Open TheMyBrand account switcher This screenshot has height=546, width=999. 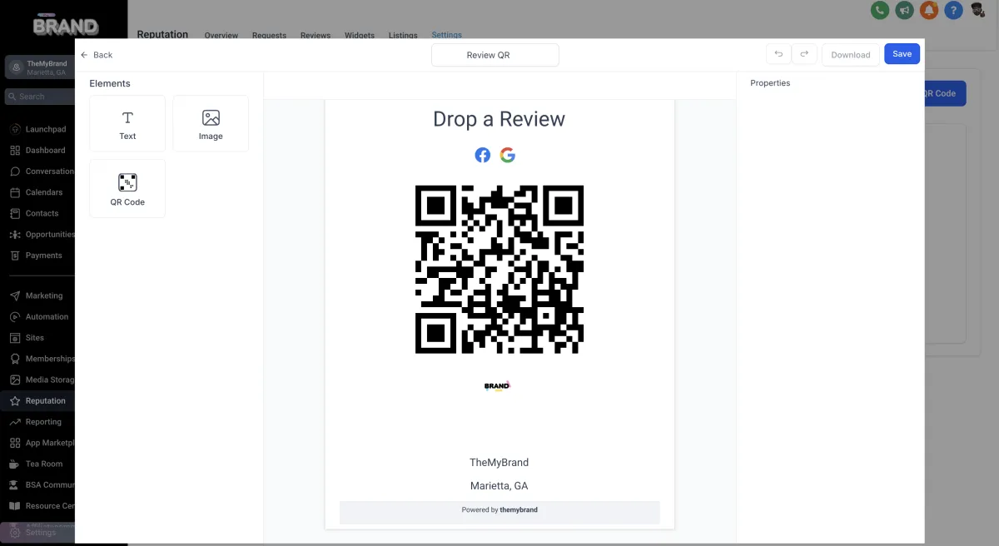click(40, 67)
